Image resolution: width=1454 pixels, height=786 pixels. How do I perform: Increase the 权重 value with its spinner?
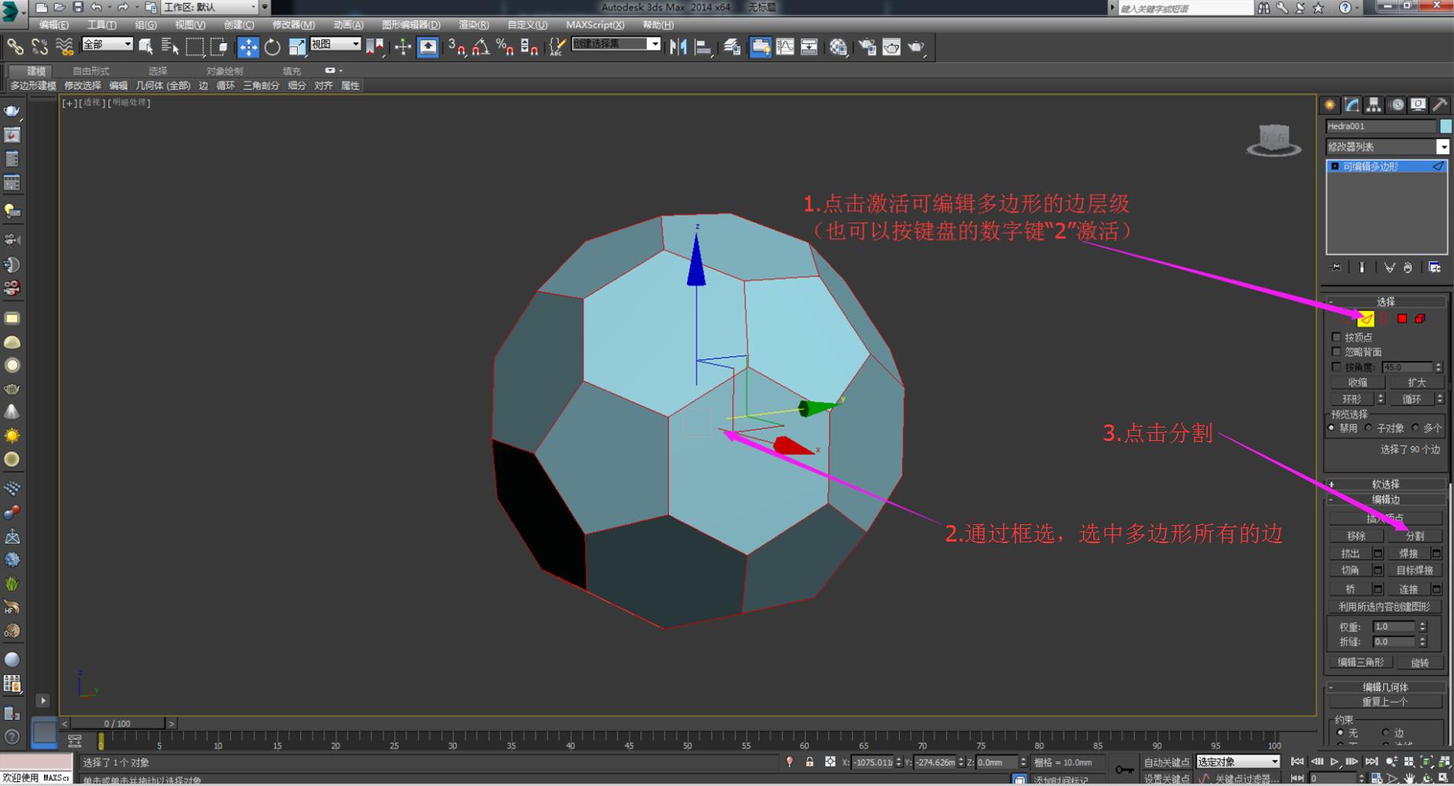coord(1423,623)
